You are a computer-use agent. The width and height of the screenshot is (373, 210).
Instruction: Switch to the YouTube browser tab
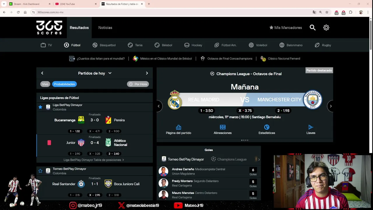coord(75,4)
